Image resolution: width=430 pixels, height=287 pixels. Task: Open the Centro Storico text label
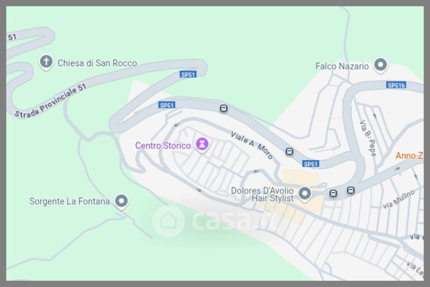click(163, 146)
